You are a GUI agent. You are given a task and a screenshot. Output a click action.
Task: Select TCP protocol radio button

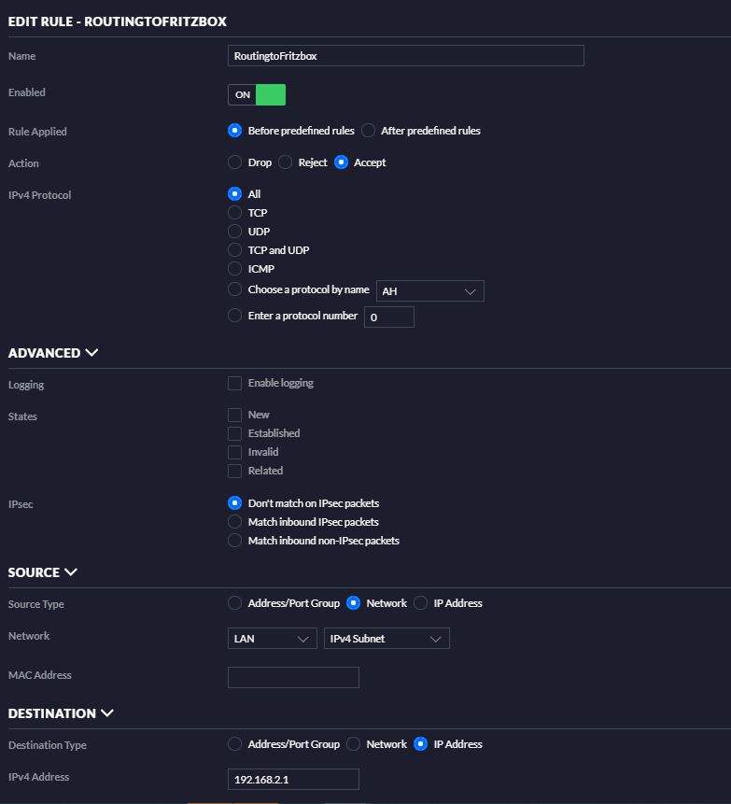[234, 213]
